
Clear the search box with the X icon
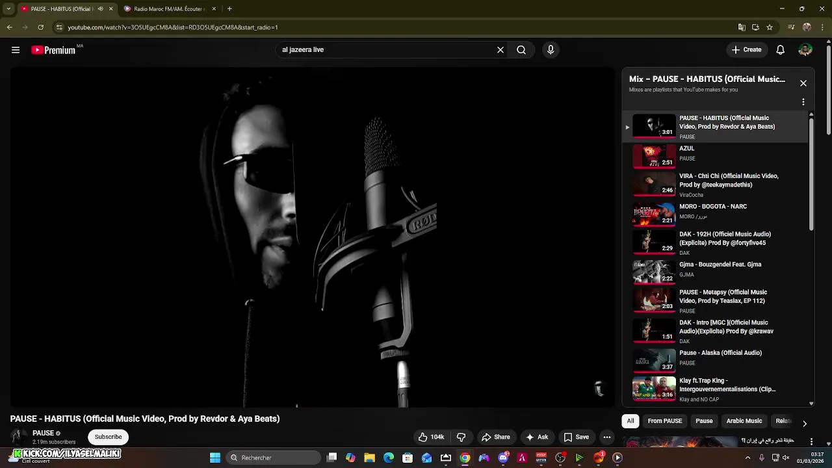[500, 50]
